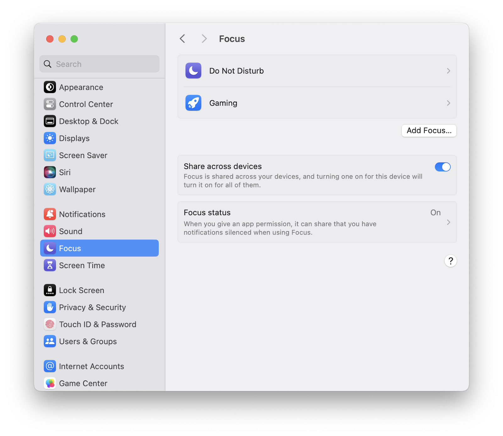Screen dimensions: 503x436
Task: Click the Lock Screen icon
Action: coord(50,290)
